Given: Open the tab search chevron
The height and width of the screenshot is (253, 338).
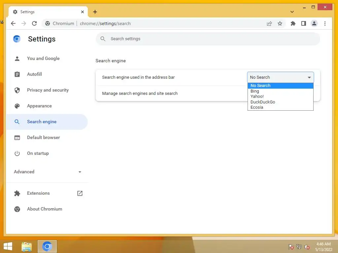Looking at the screenshot, I should (x=292, y=12).
